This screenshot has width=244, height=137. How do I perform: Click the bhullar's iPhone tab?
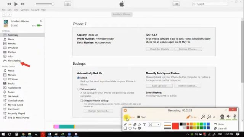click(122, 14)
